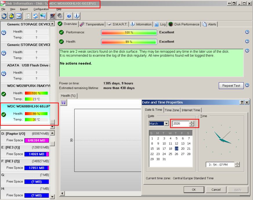253x200 pixels.
Task: Click the question icon for ADATA USB Flash Drive
Action: click(4, 74)
